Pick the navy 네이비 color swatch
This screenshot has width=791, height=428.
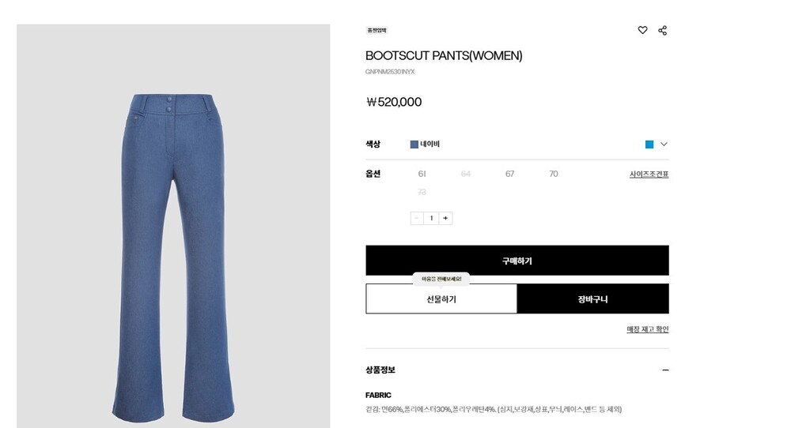[414, 145]
